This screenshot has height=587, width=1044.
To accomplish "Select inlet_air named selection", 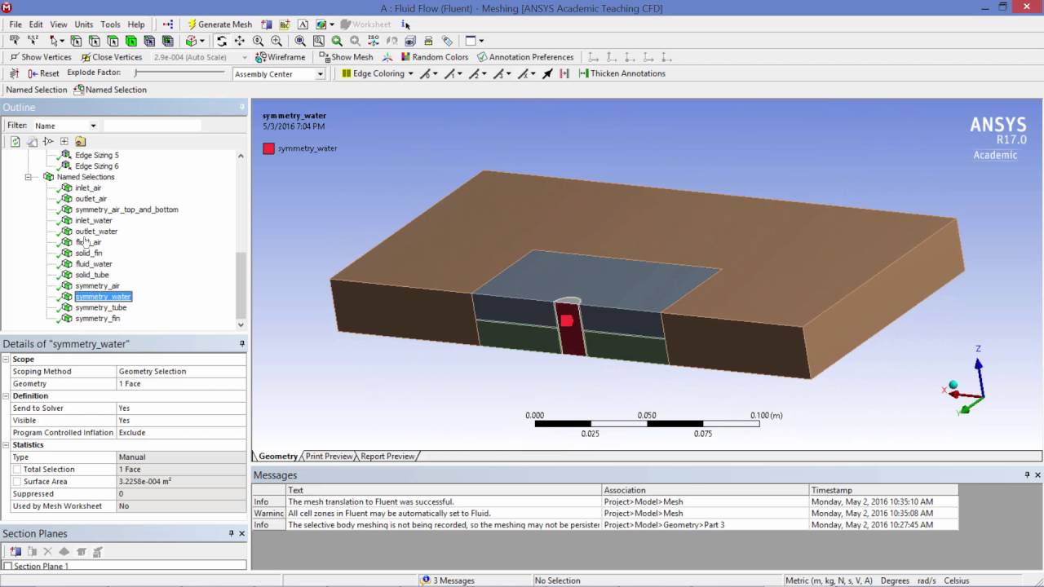I will (x=88, y=188).
